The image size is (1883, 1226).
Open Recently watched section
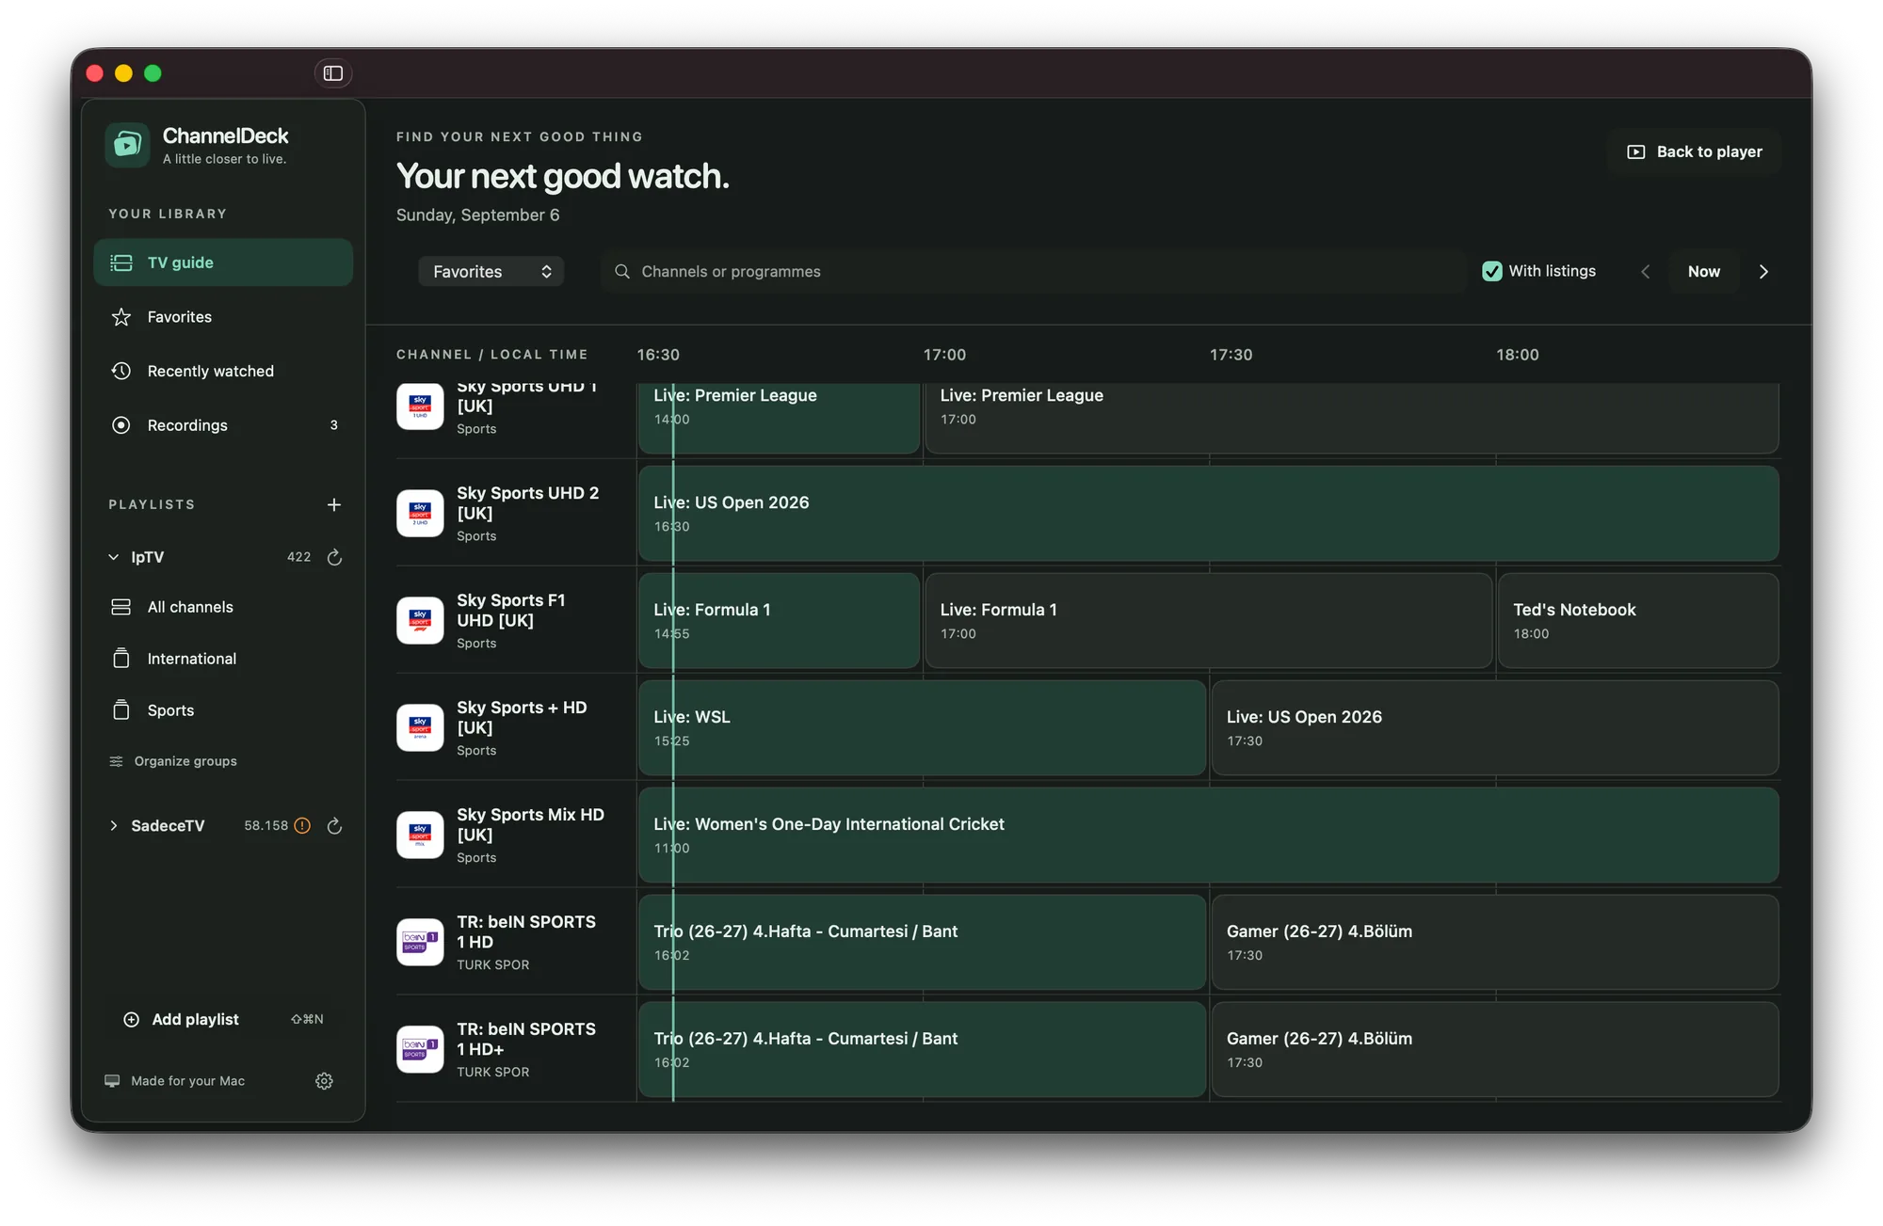pos(223,372)
